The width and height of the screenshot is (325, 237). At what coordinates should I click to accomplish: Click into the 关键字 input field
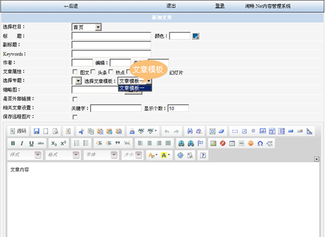[116, 108]
